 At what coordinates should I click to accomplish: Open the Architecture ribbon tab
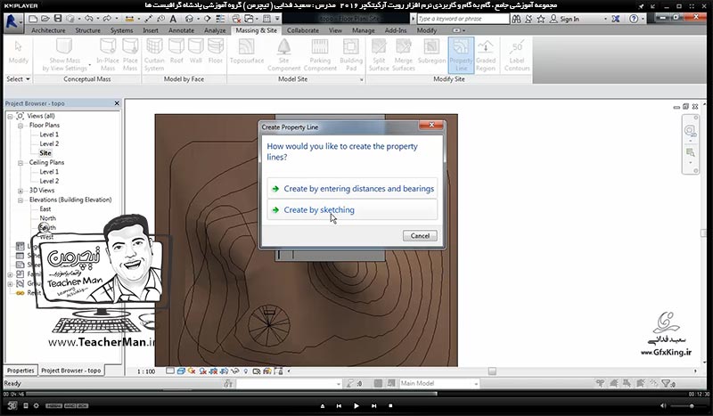(48, 30)
